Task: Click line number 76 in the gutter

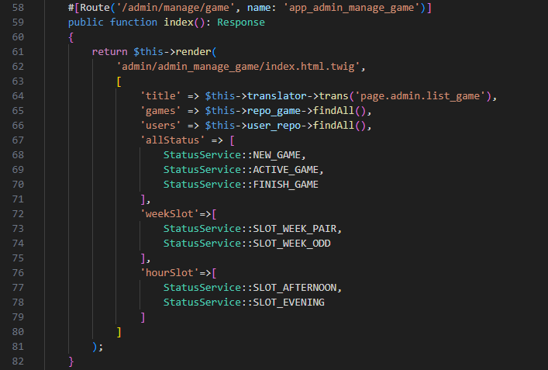Action: tap(18, 272)
